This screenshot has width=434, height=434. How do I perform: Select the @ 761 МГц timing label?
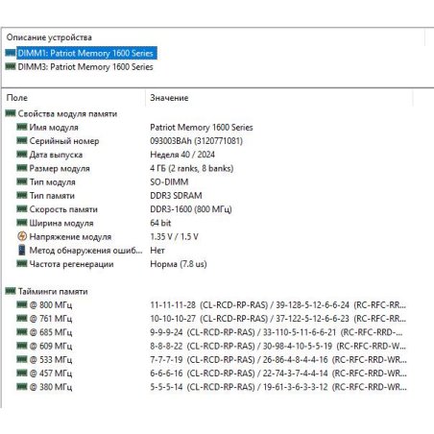point(51,319)
